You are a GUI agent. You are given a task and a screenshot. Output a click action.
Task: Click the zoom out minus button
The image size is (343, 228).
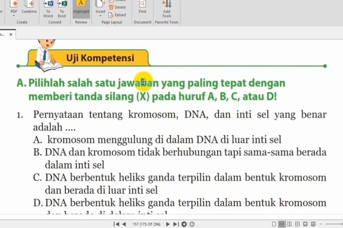[321, 224]
